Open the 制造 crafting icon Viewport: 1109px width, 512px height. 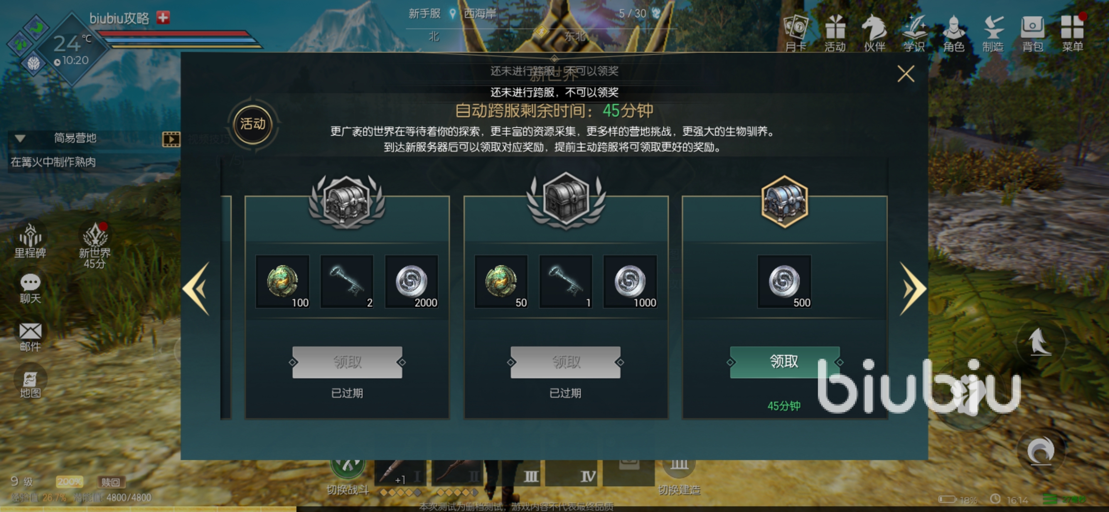tap(993, 33)
